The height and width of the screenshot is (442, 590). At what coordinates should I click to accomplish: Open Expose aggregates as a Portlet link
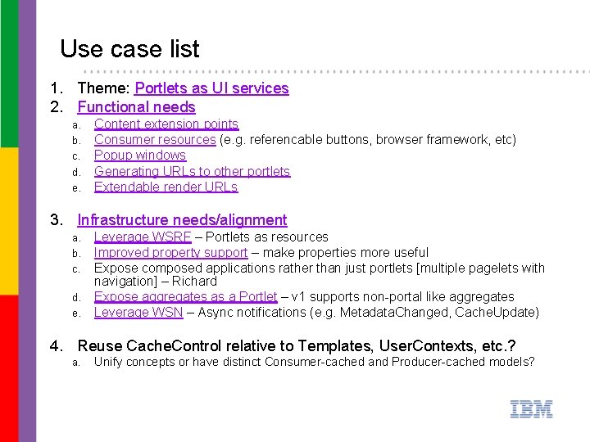(186, 296)
